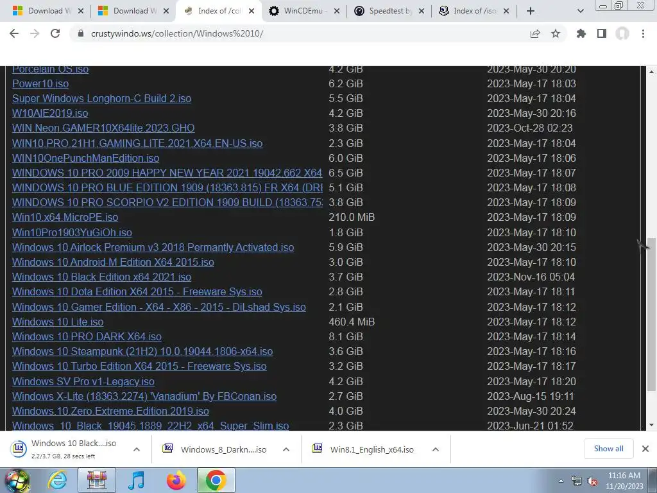Open the music player taskbar icon

[x=136, y=480]
